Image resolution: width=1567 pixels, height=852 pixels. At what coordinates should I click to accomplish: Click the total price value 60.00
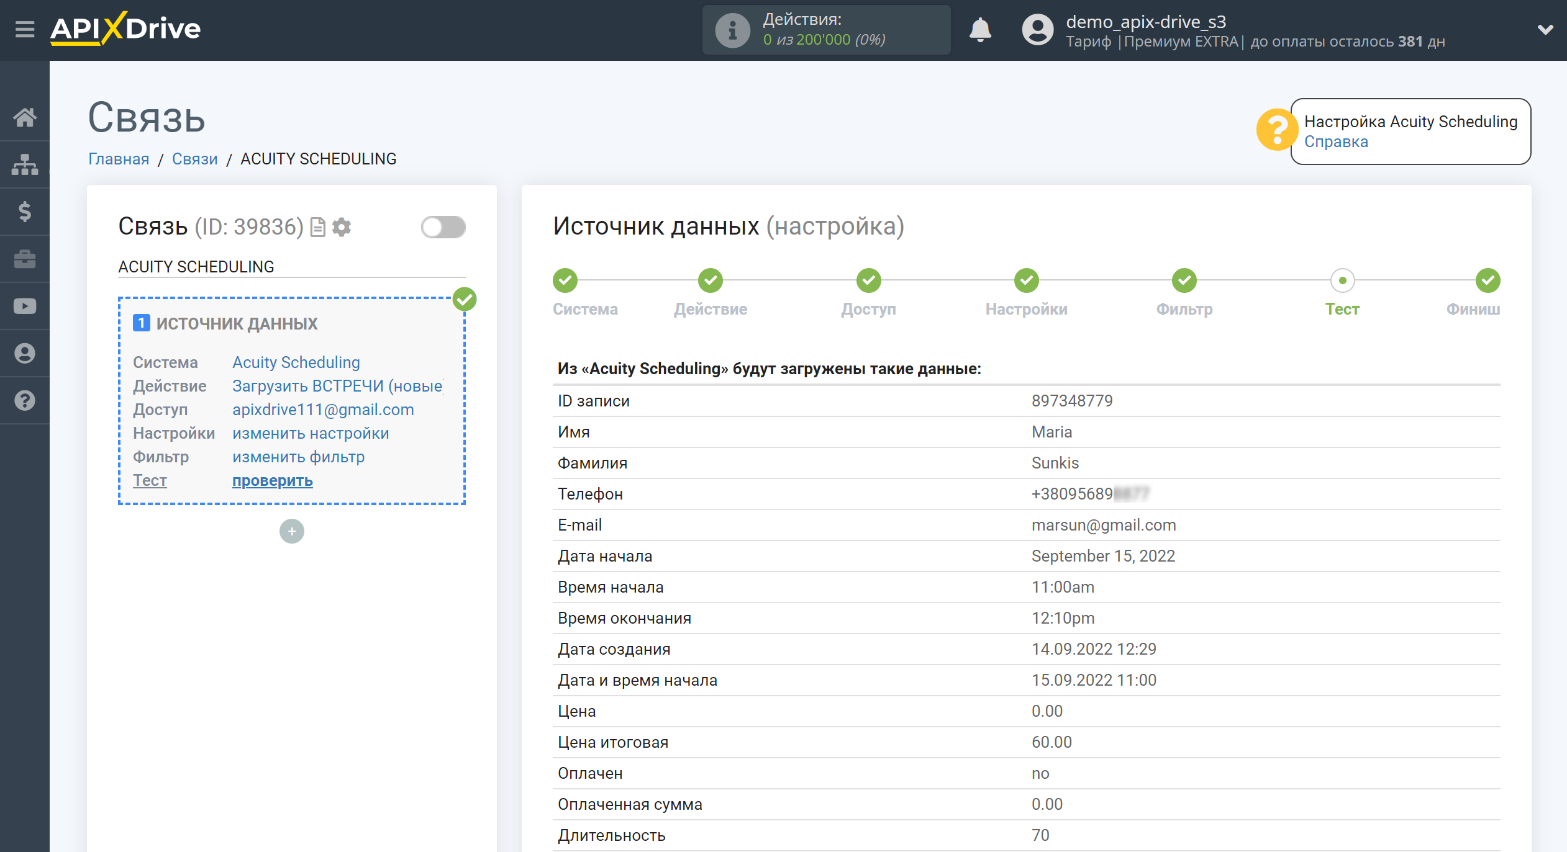(1051, 742)
